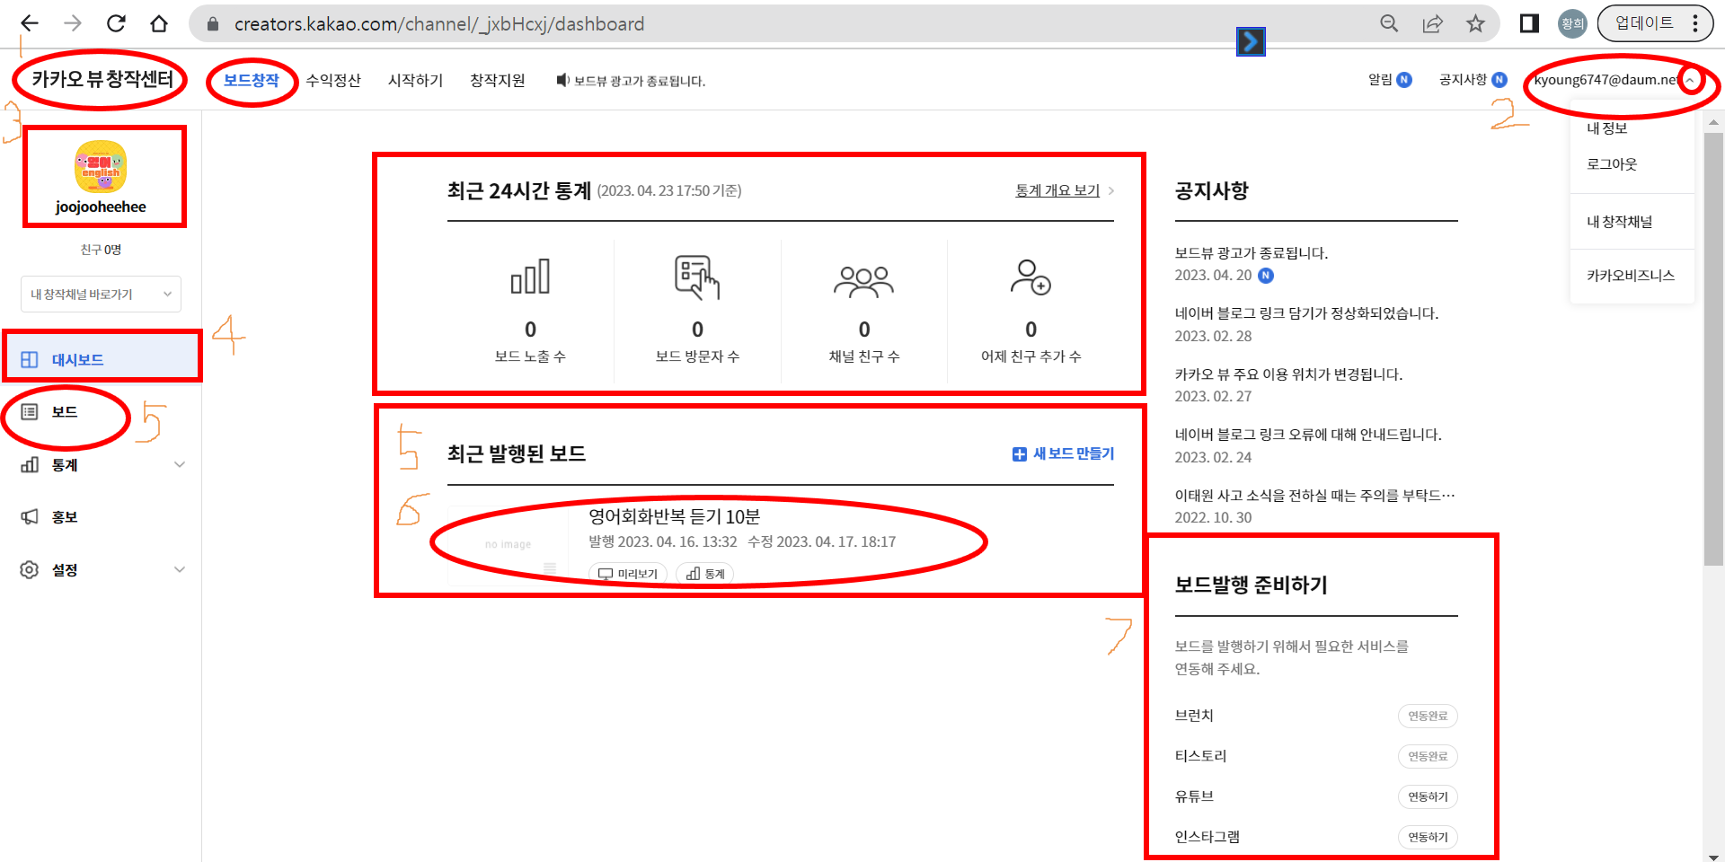Image resolution: width=1725 pixels, height=862 pixels.
Task: Open the 창작지원 top menu
Action: tap(498, 80)
